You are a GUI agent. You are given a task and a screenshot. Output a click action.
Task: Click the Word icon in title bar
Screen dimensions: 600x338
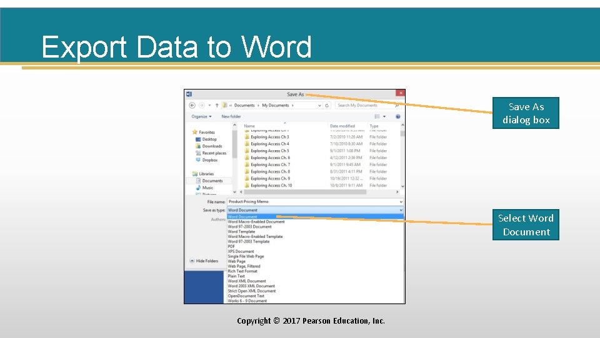point(189,94)
